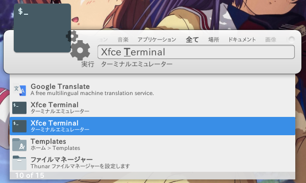Viewport: 306px width, 183px height.
Task: Click the large gear action icon
Action: tap(80, 50)
